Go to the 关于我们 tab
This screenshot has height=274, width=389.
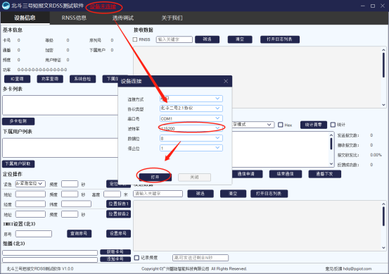point(172,18)
